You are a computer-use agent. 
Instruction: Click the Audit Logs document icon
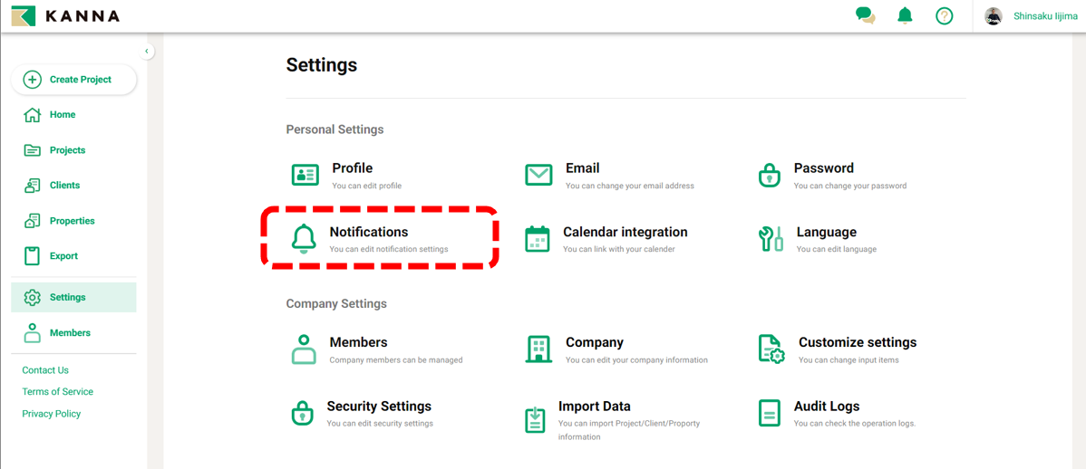(769, 413)
